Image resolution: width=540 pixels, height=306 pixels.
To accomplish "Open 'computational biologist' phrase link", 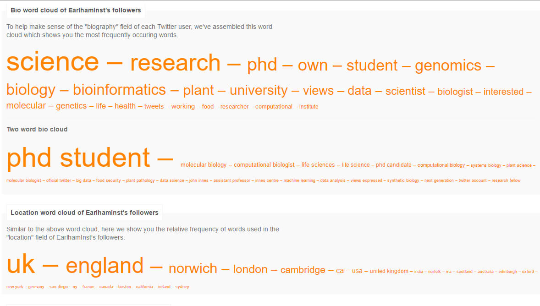I will (264, 165).
